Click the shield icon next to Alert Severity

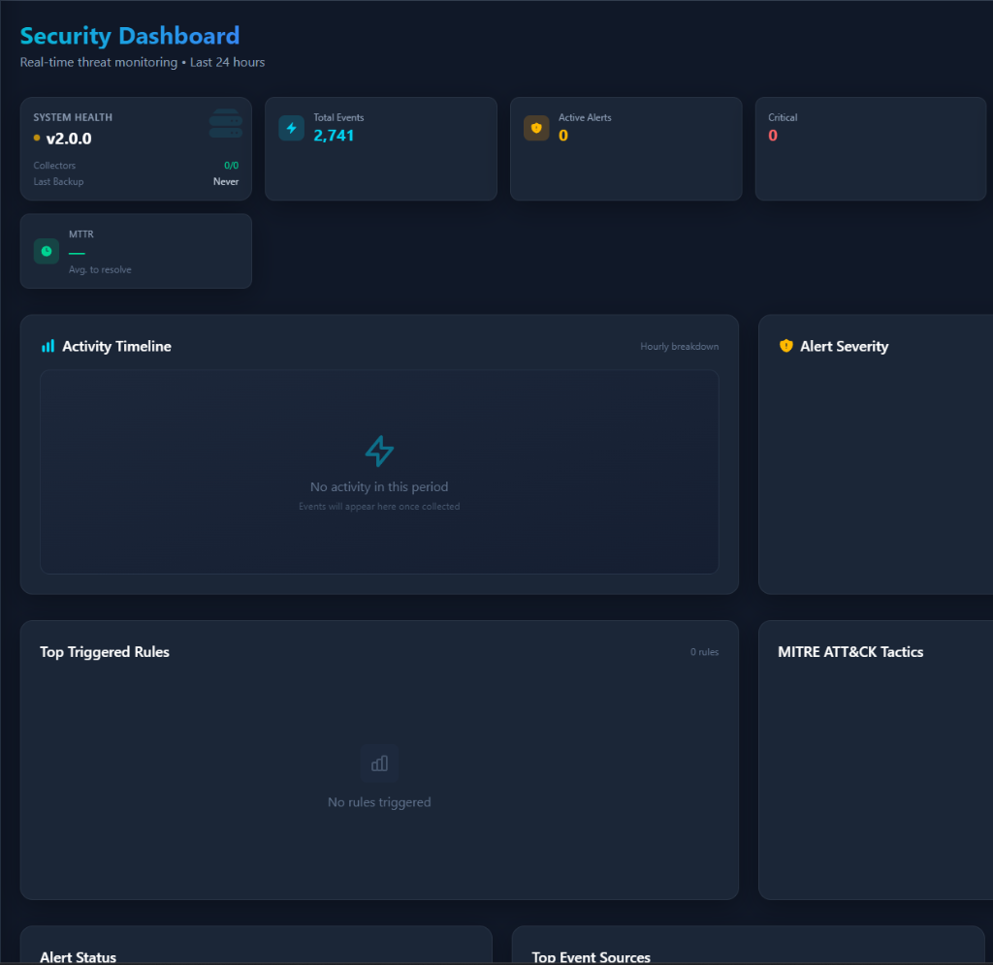click(x=785, y=345)
